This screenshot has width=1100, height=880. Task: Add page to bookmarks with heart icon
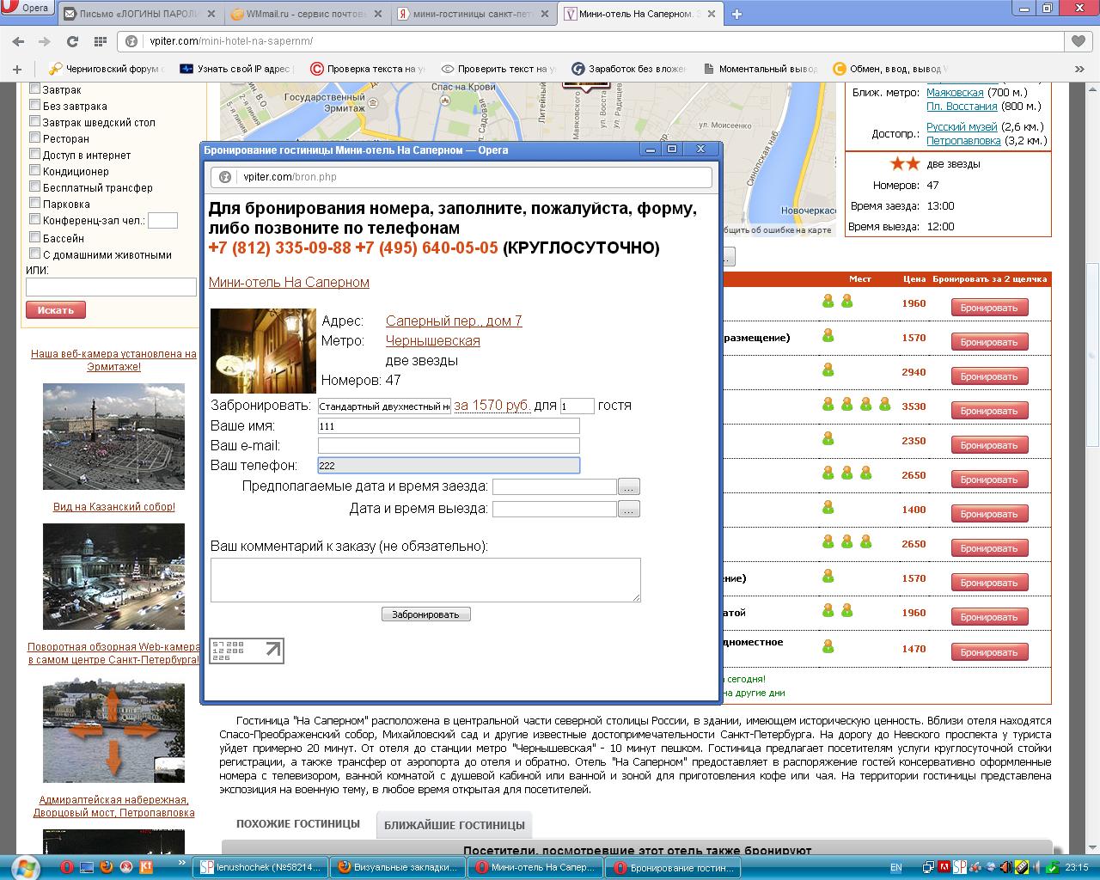point(1078,40)
